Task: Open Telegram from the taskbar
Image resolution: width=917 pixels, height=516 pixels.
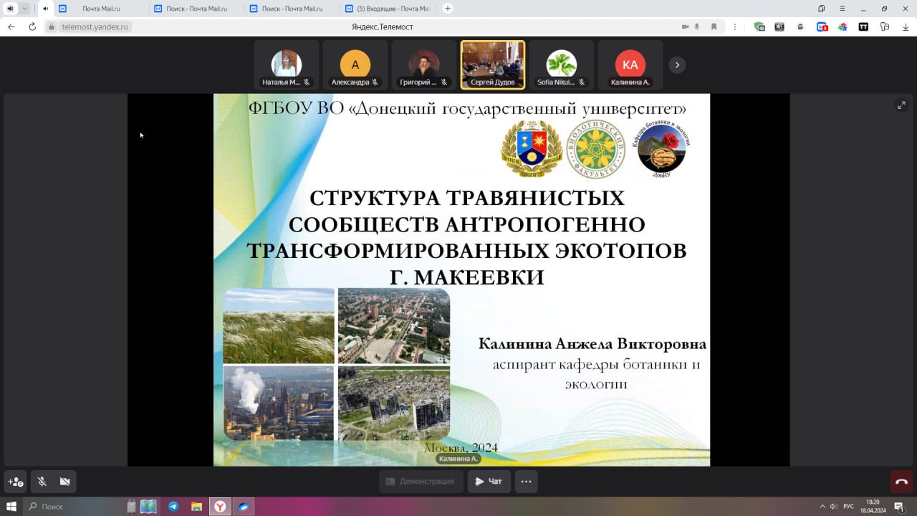Action: pyautogui.click(x=173, y=506)
